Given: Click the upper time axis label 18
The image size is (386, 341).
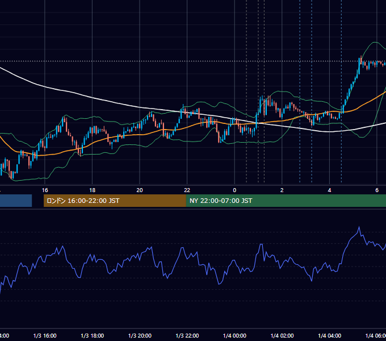Looking at the screenshot, I should click(x=93, y=190).
